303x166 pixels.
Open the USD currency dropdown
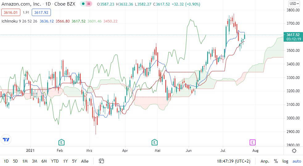click(x=294, y=3)
